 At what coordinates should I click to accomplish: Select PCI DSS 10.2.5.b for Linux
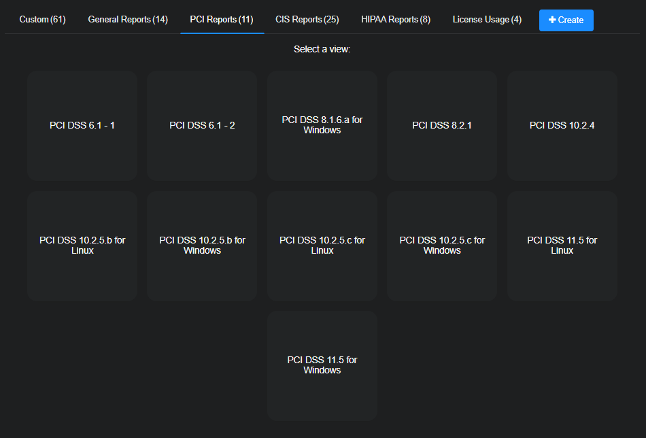(82, 246)
